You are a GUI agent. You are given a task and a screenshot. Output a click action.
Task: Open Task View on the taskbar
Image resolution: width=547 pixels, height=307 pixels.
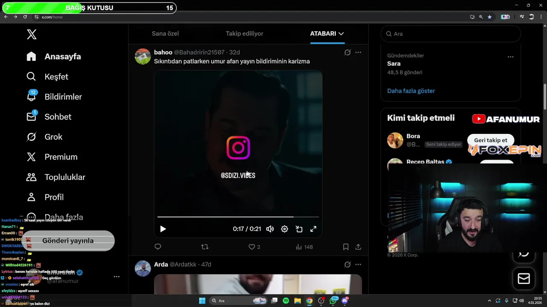click(x=274, y=301)
